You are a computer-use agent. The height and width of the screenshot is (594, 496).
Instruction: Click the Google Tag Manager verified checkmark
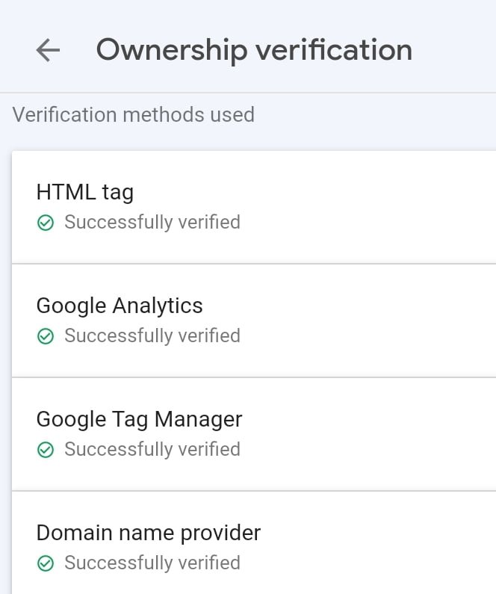click(x=46, y=450)
